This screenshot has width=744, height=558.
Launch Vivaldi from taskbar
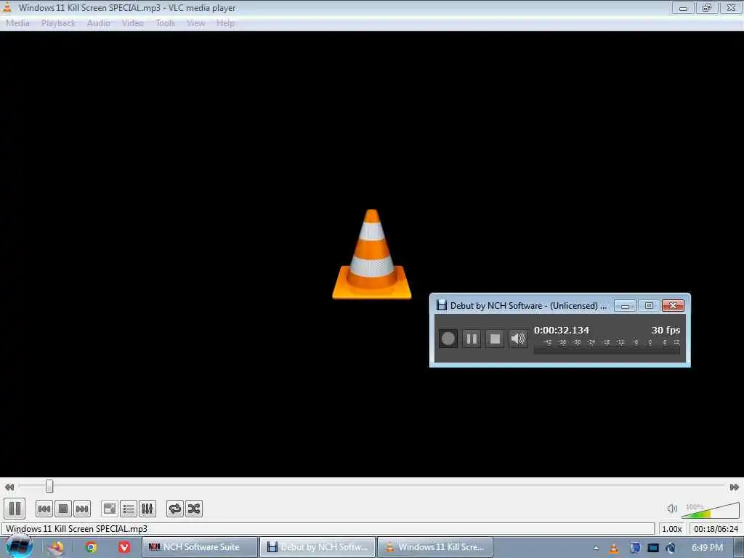(x=124, y=547)
